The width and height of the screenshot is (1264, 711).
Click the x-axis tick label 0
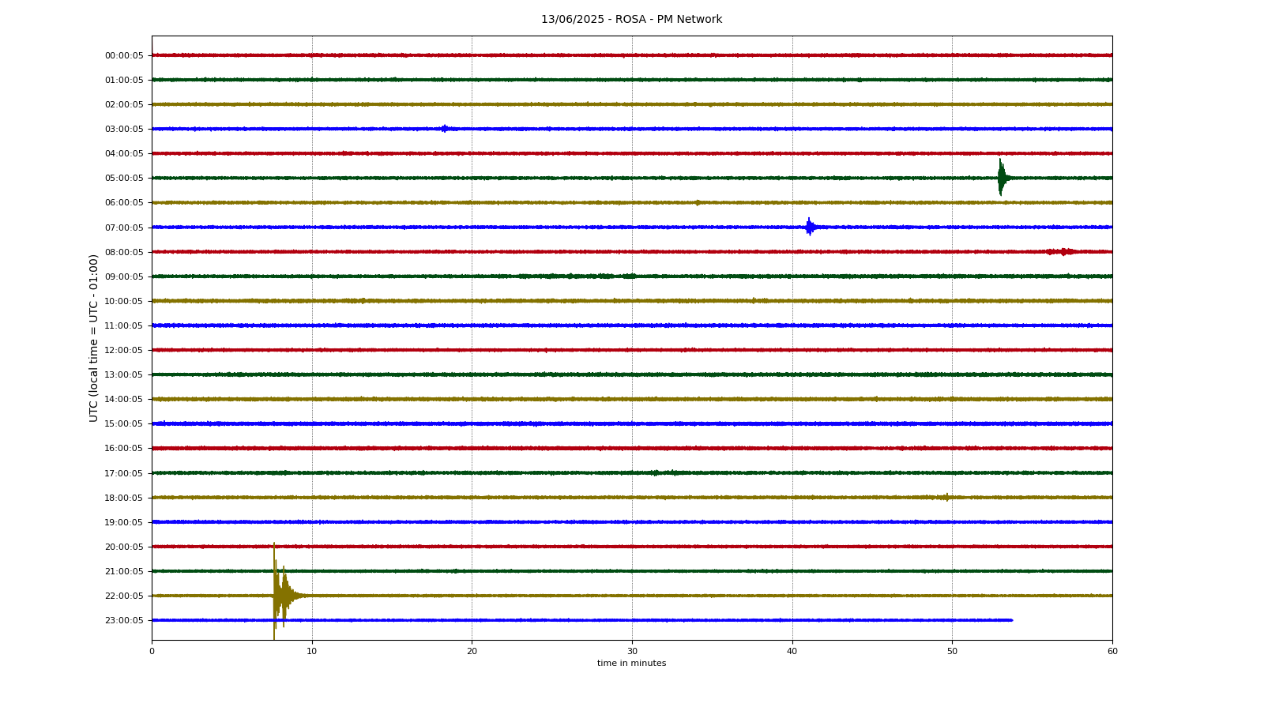point(152,652)
